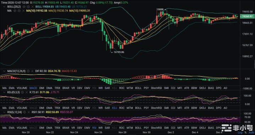
Task: Collapse the KDJ(9,3,3) panel chevron
Action: [x=4, y=92]
